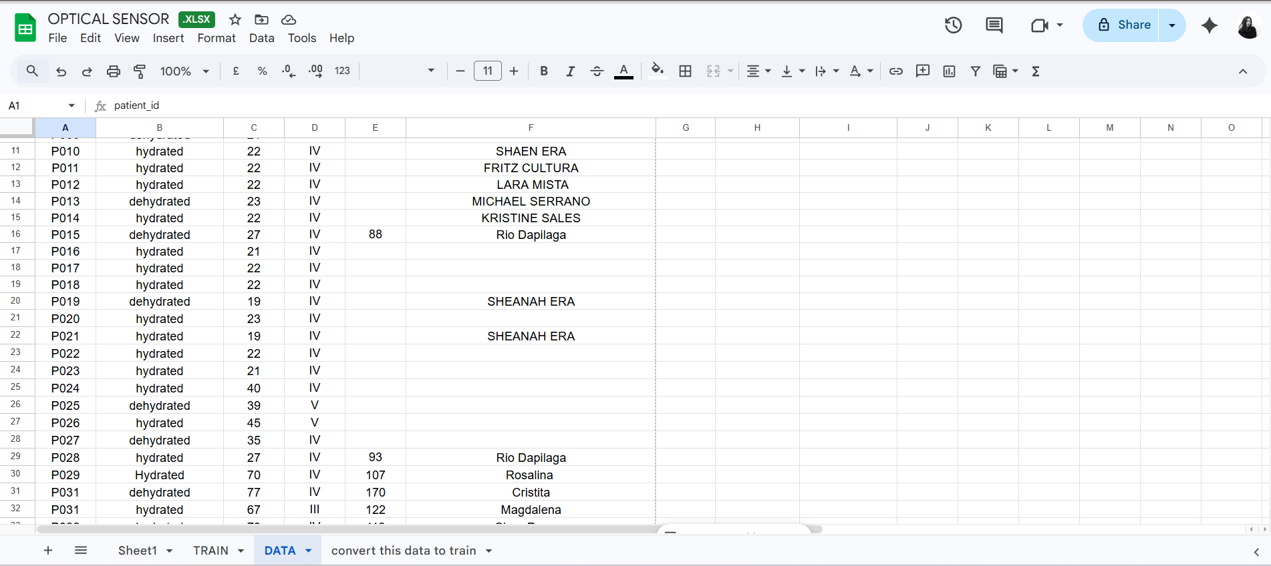
Task: Increase decimal places
Action: pos(315,71)
